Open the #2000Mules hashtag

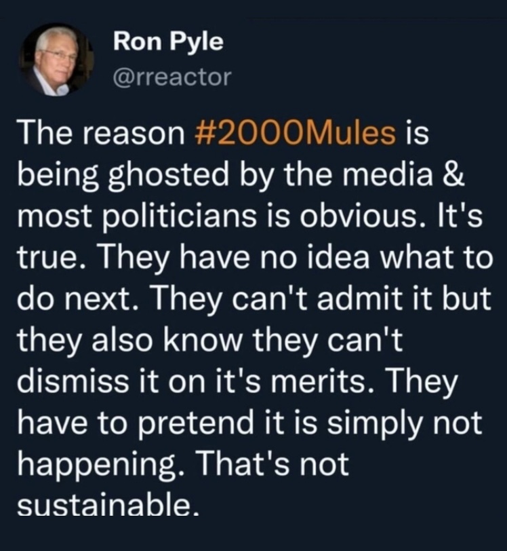pyautogui.click(x=295, y=133)
